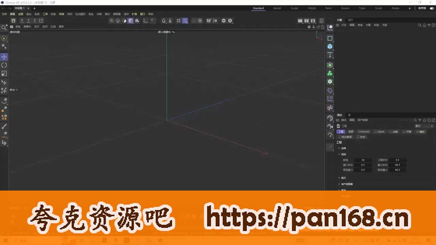Image resolution: width=436 pixels, height=245 pixels.
Task: Click the 预览最小 field showing 0 F
Action: pos(363,170)
